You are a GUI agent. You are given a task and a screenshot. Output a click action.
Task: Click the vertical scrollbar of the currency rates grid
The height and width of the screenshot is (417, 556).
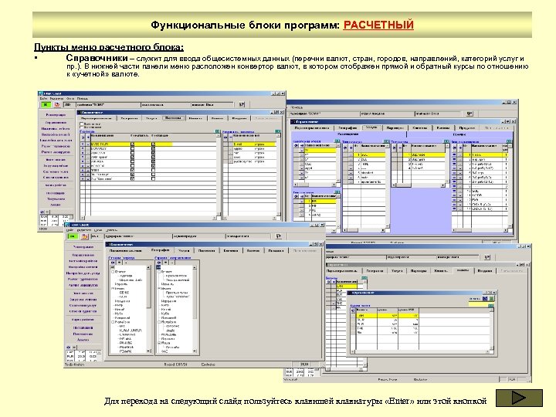point(491,329)
